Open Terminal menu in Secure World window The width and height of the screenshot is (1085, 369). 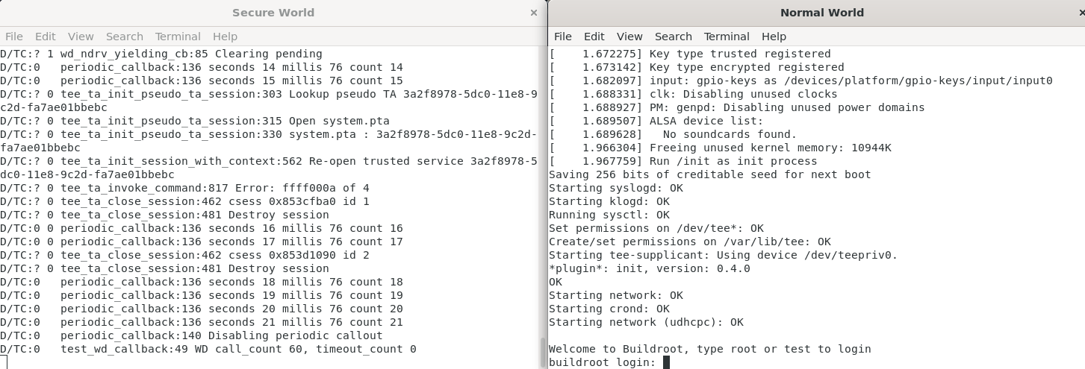[x=178, y=37]
